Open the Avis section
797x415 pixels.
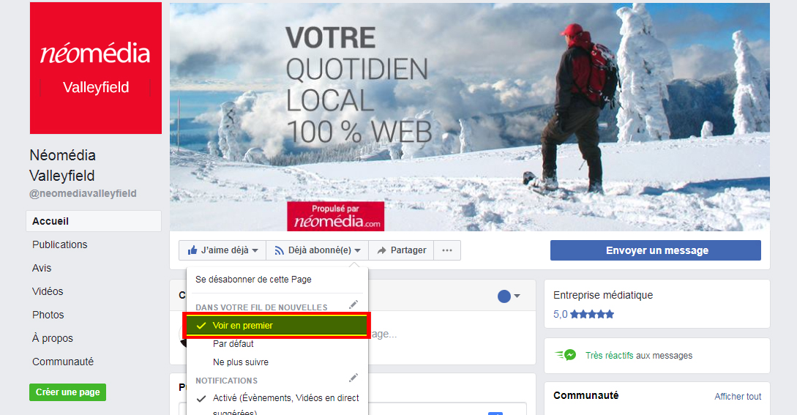(x=42, y=268)
